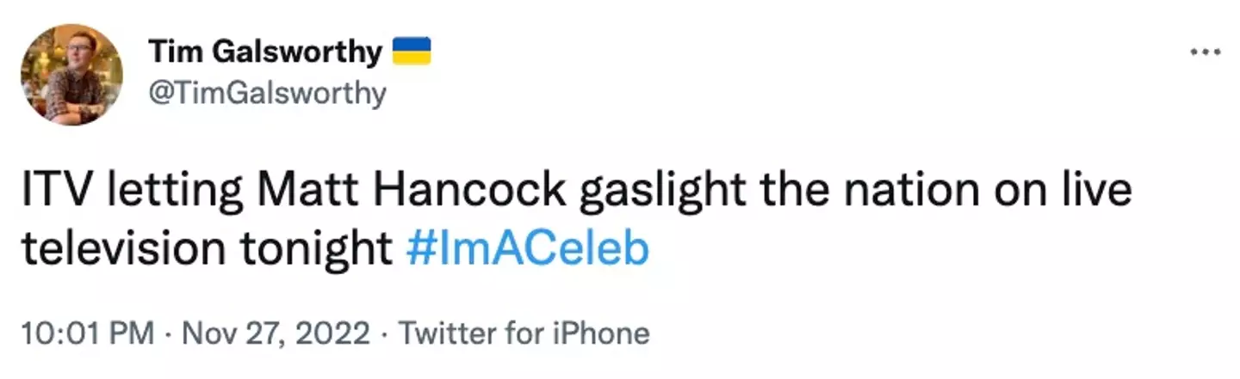Open the @TimGalsworthy handle link
The height and width of the screenshot is (379, 1240).
point(268,92)
